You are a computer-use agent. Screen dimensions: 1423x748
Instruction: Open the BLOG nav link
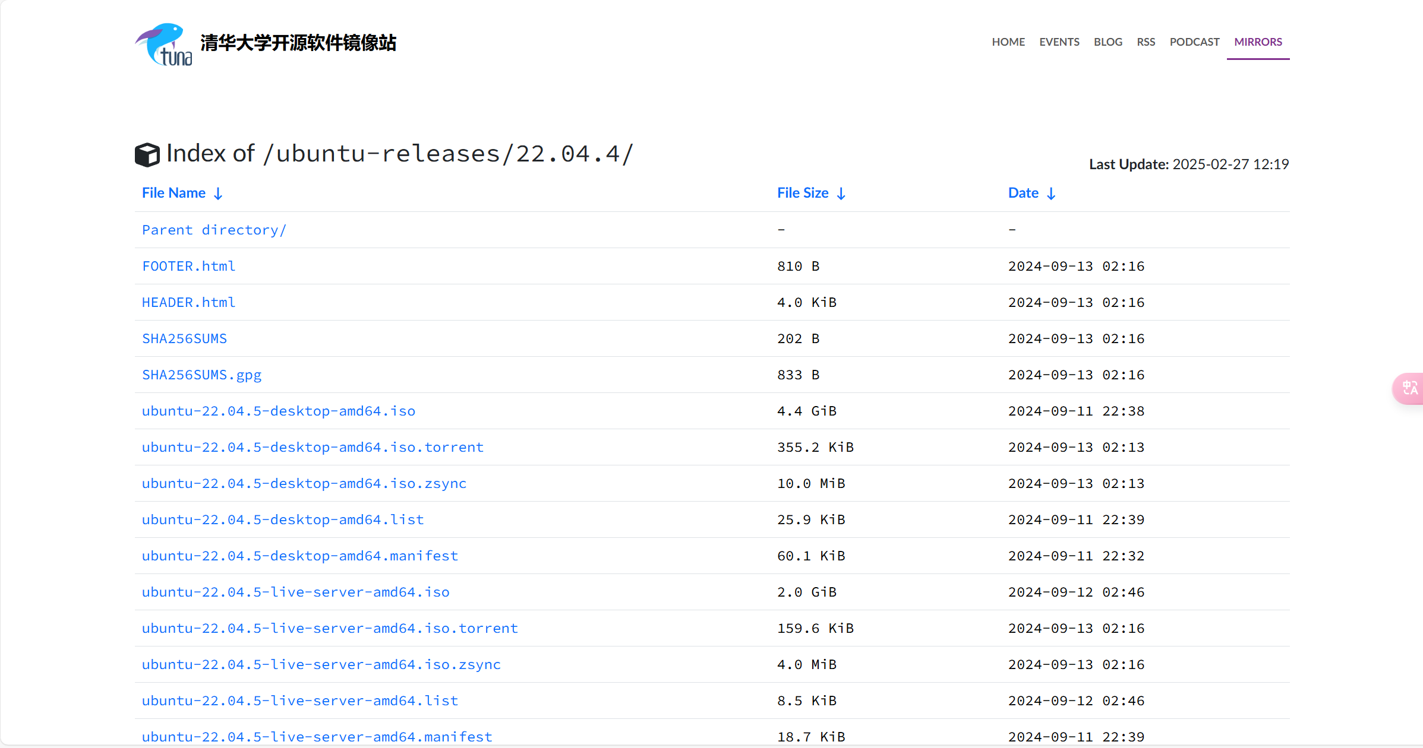point(1108,42)
